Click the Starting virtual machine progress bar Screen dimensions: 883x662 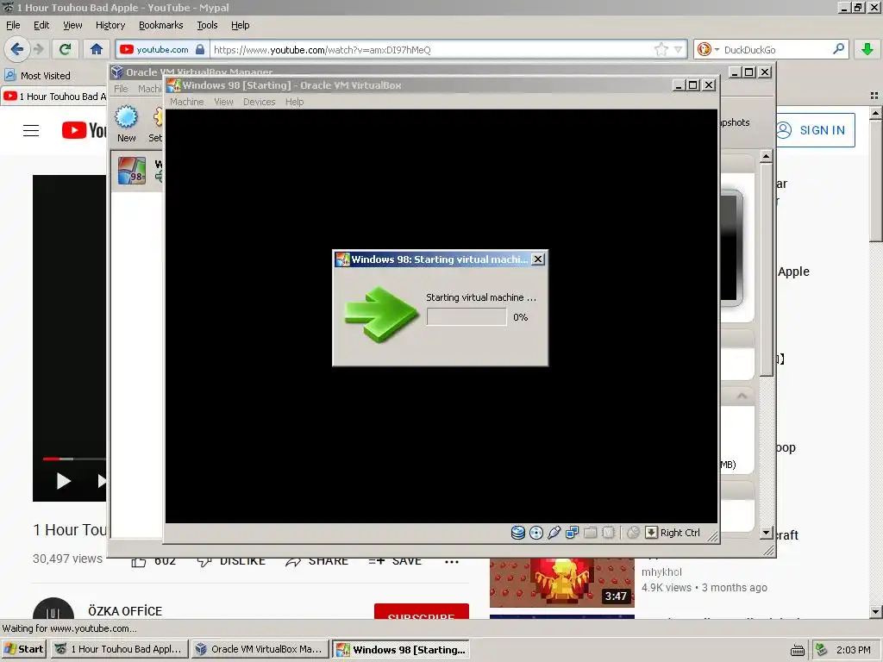click(x=467, y=317)
